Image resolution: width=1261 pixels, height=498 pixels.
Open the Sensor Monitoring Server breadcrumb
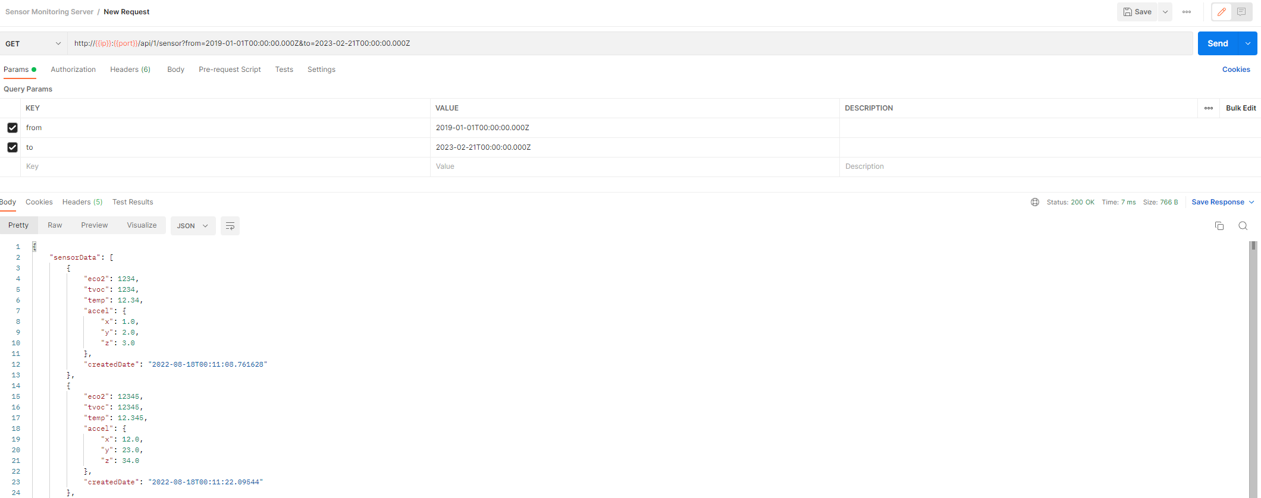point(49,12)
